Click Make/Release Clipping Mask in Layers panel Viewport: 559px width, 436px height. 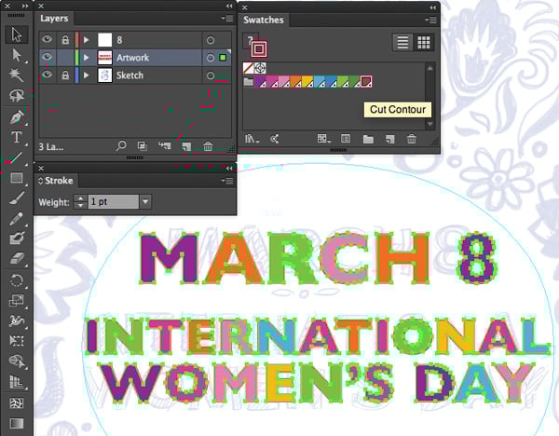[x=143, y=145]
